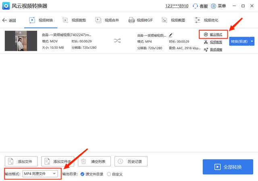Click the music note audio adjust icon
Screen dimensions: 258x181
click(206, 50)
